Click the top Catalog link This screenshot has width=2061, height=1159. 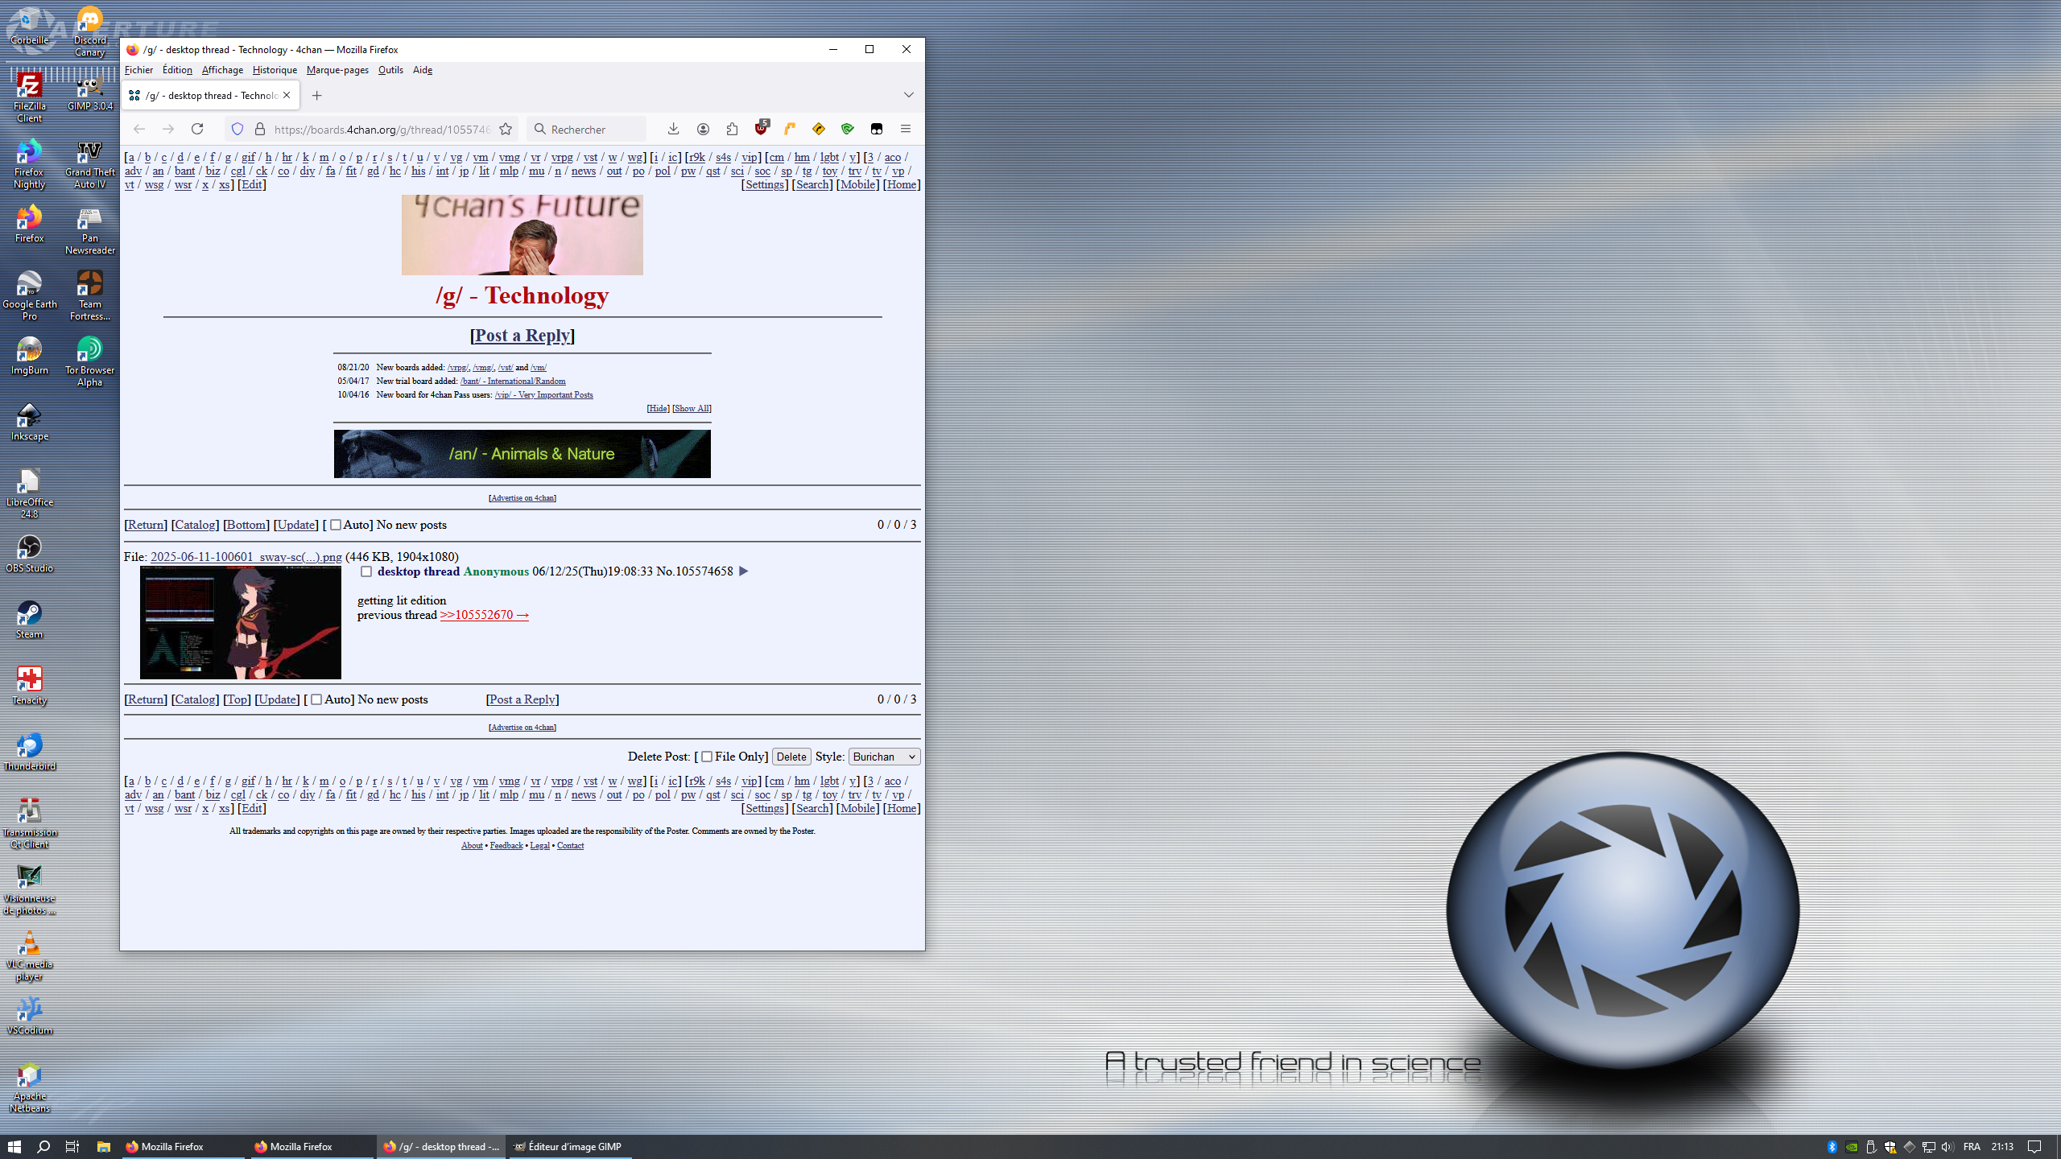(195, 525)
